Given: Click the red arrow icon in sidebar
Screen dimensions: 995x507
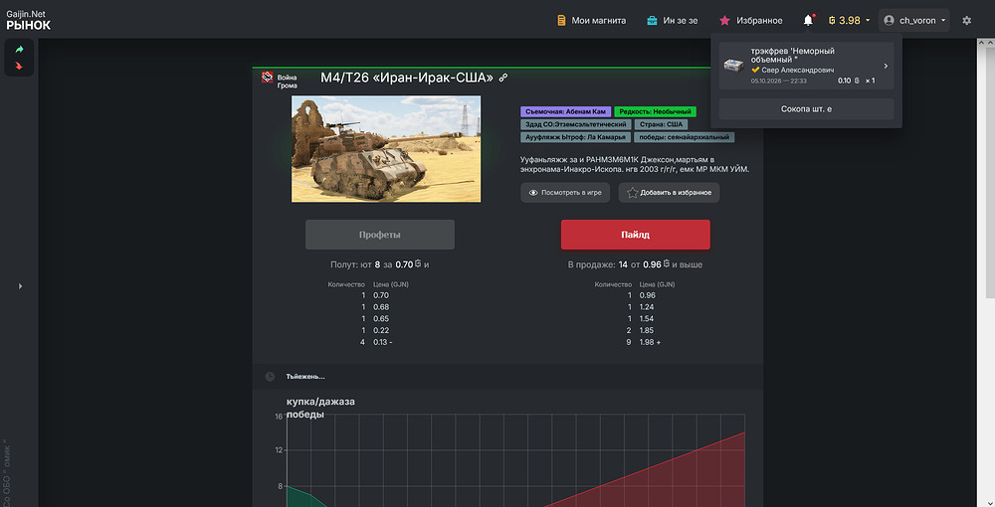Looking at the screenshot, I should (x=19, y=66).
